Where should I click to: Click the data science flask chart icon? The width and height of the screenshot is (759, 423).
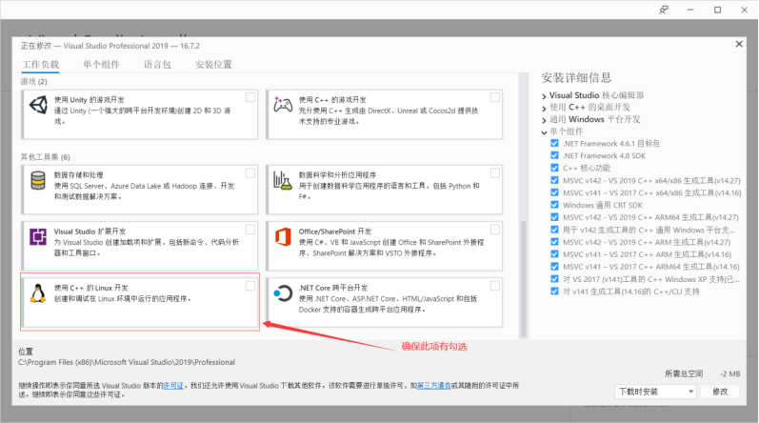point(283,180)
